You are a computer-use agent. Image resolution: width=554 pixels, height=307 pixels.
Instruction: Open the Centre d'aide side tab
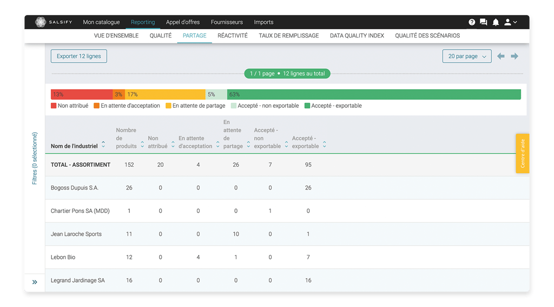click(523, 153)
